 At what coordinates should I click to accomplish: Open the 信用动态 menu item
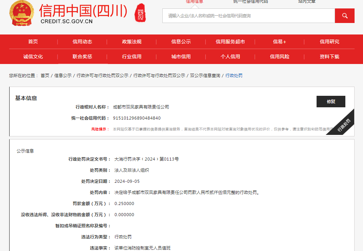82,42
